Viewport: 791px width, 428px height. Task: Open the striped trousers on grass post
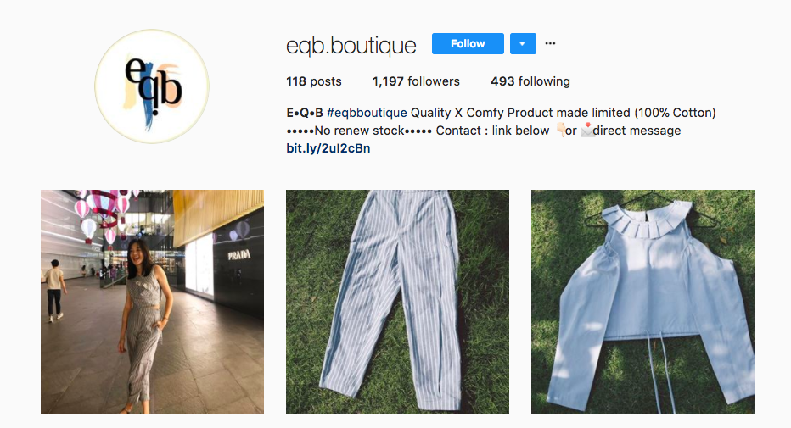pos(397,302)
